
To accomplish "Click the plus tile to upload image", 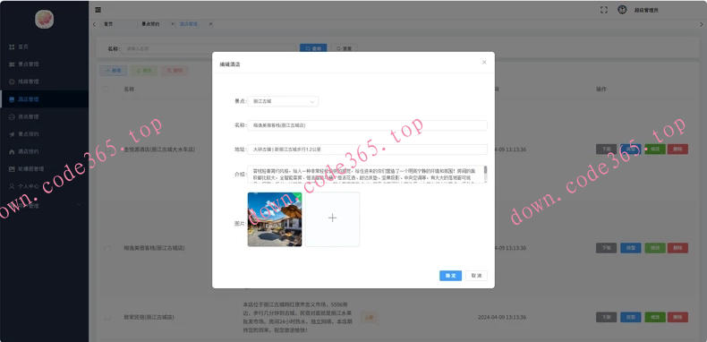I will pyautogui.click(x=332, y=219).
